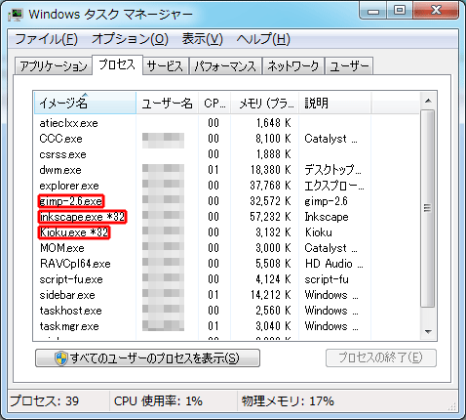Click the 37,768 K memory value
The height and width of the screenshot is (420, 466).
click(x=270, y=186)
